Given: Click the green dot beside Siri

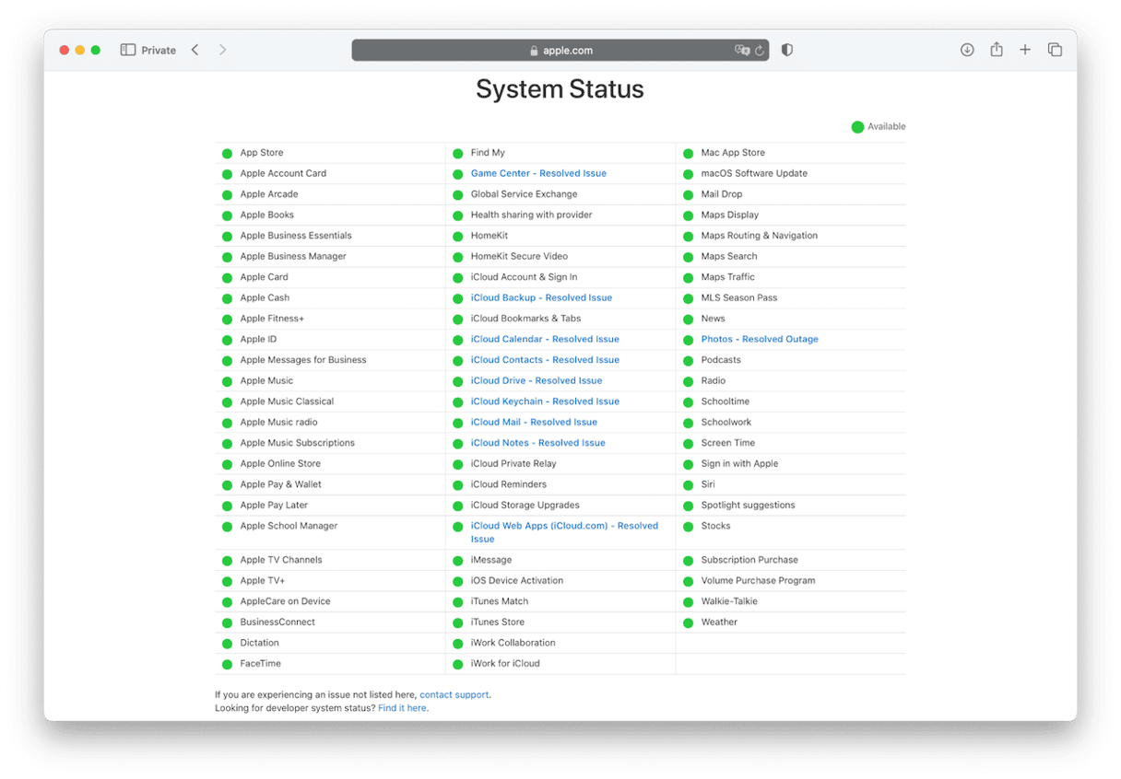Looking at the screenshot, I should point(688,485).
